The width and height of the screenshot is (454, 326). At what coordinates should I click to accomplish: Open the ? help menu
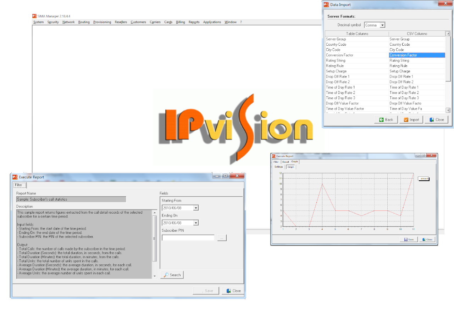tap(241, 22)
